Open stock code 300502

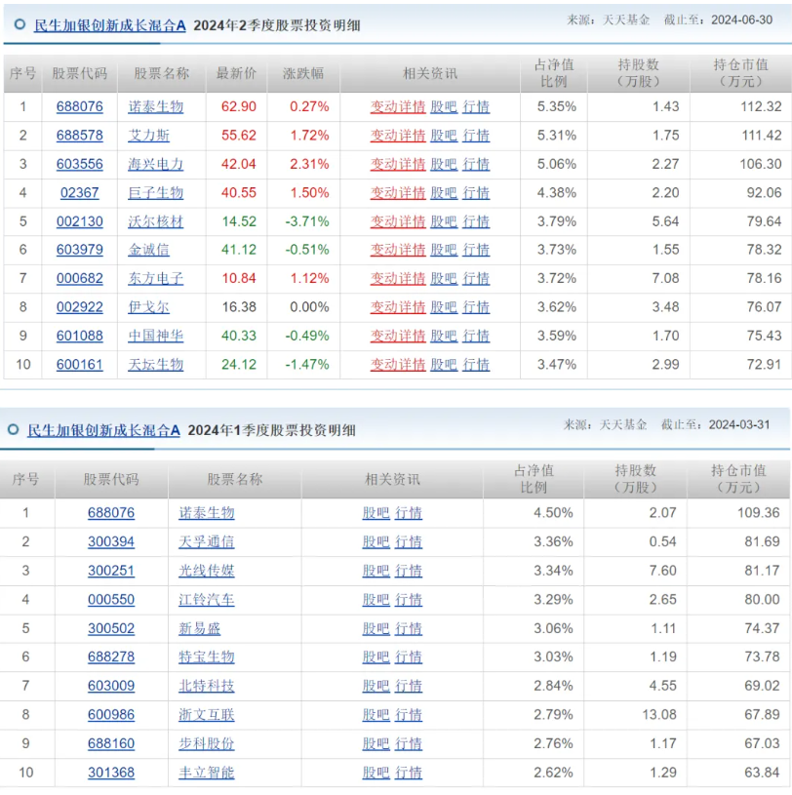tap(111, 629)
